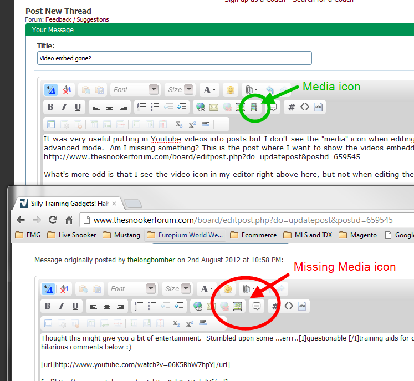Open the MLS and IDX bookmarks folder
414x381 pixels.
[x=308, y=235]
